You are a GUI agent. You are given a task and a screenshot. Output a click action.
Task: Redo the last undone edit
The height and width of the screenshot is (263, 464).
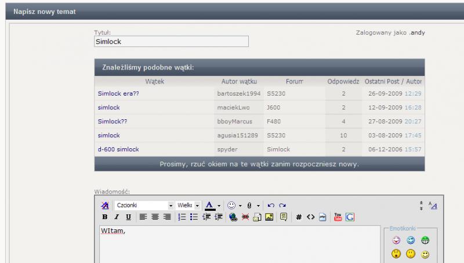point(282,206)
